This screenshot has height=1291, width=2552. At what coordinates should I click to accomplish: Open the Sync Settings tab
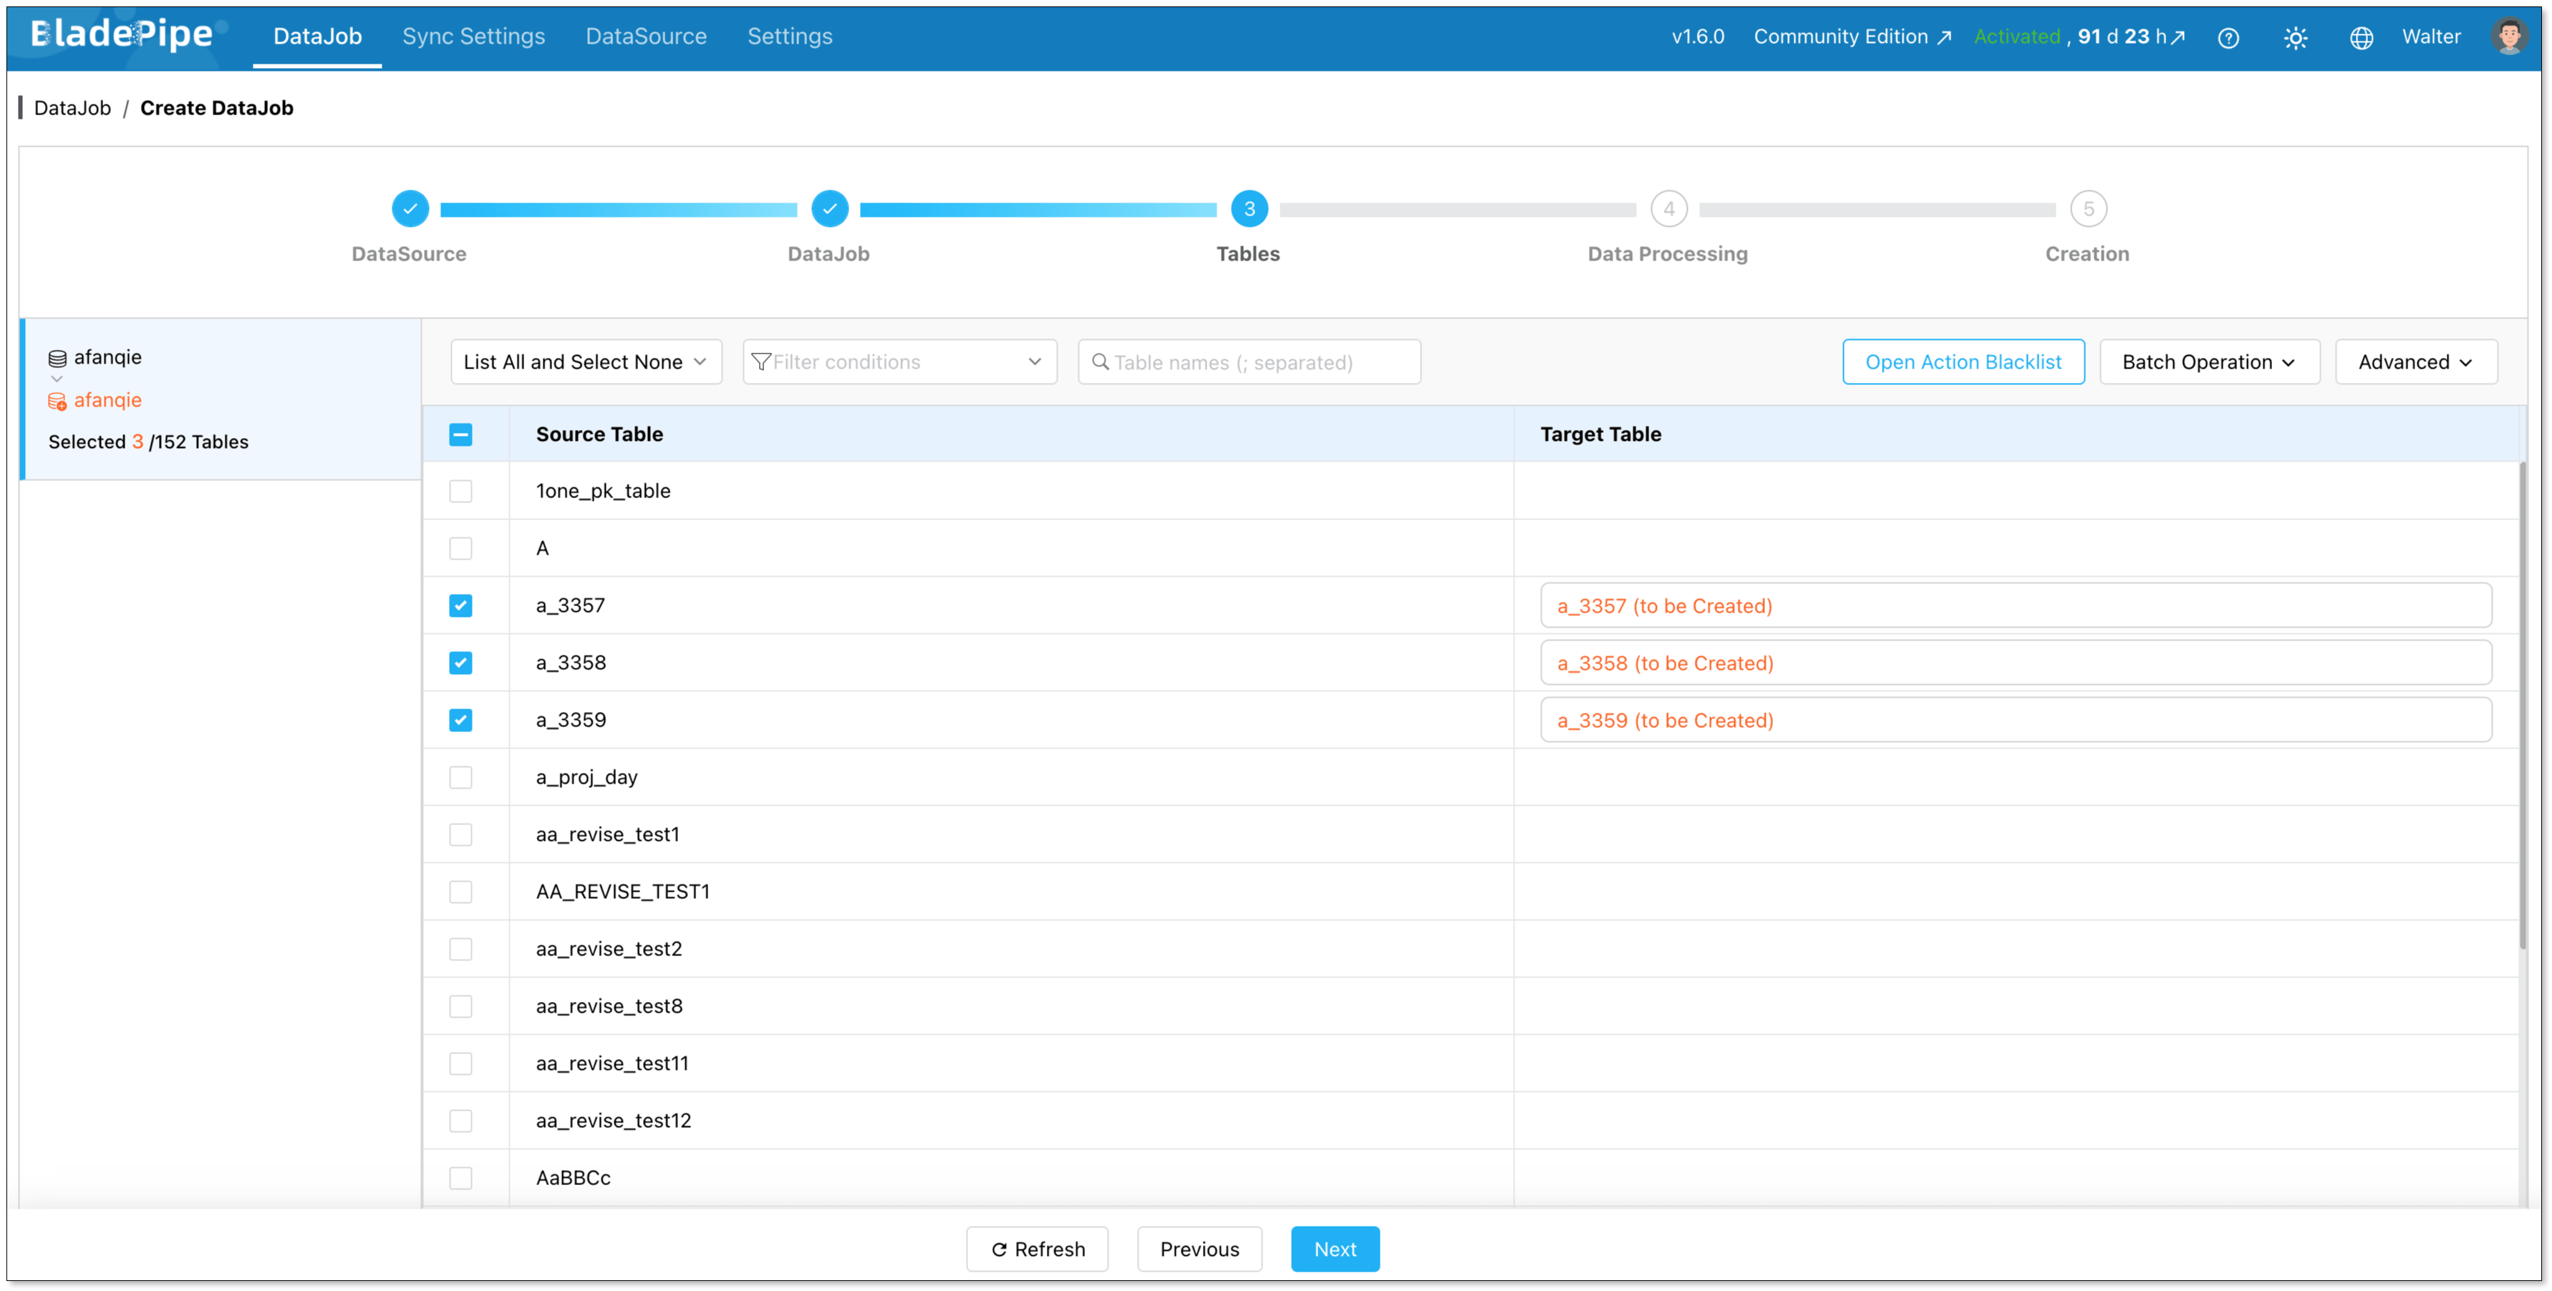pos(473,36)
